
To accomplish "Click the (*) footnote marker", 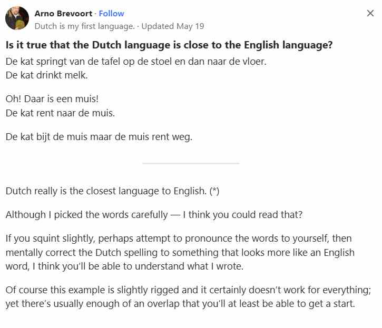I will click(x=214, y=191).
